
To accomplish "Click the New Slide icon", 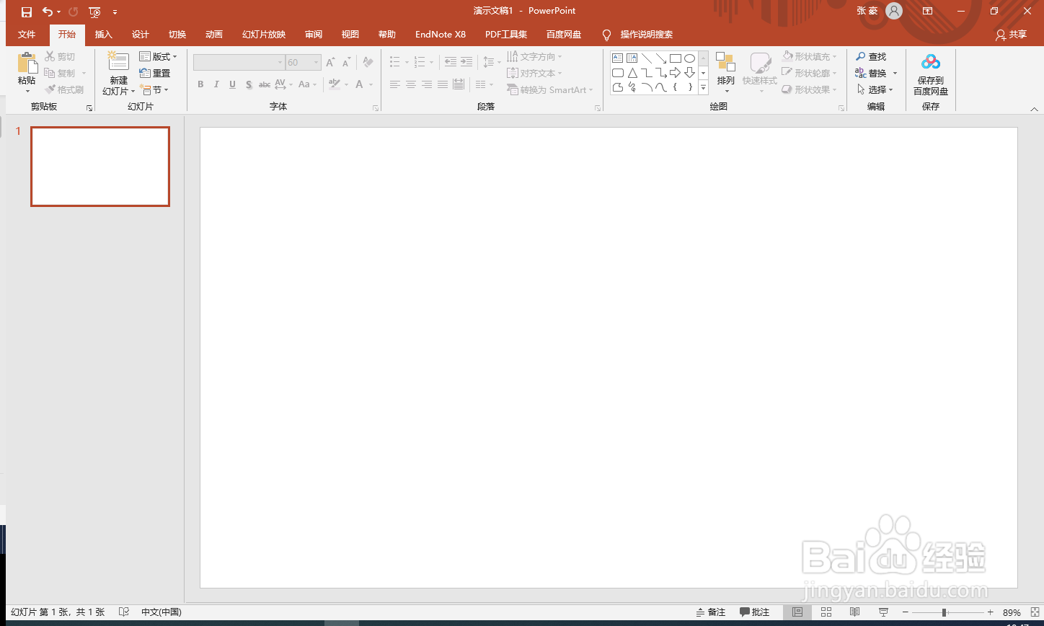I will [118, 62].
